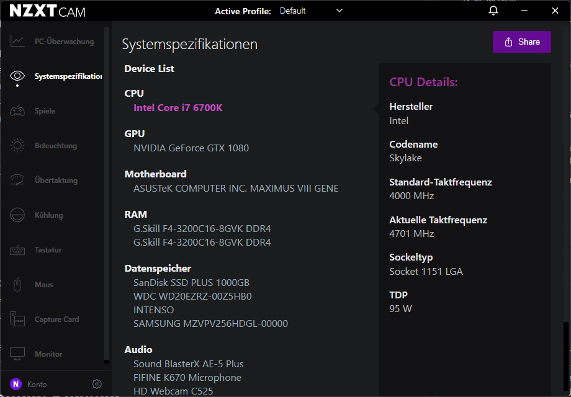571x397 pixels.
Task: Select the ASUSTeK MAXIMUS VIII GENE motherboard
Action: 236,188
